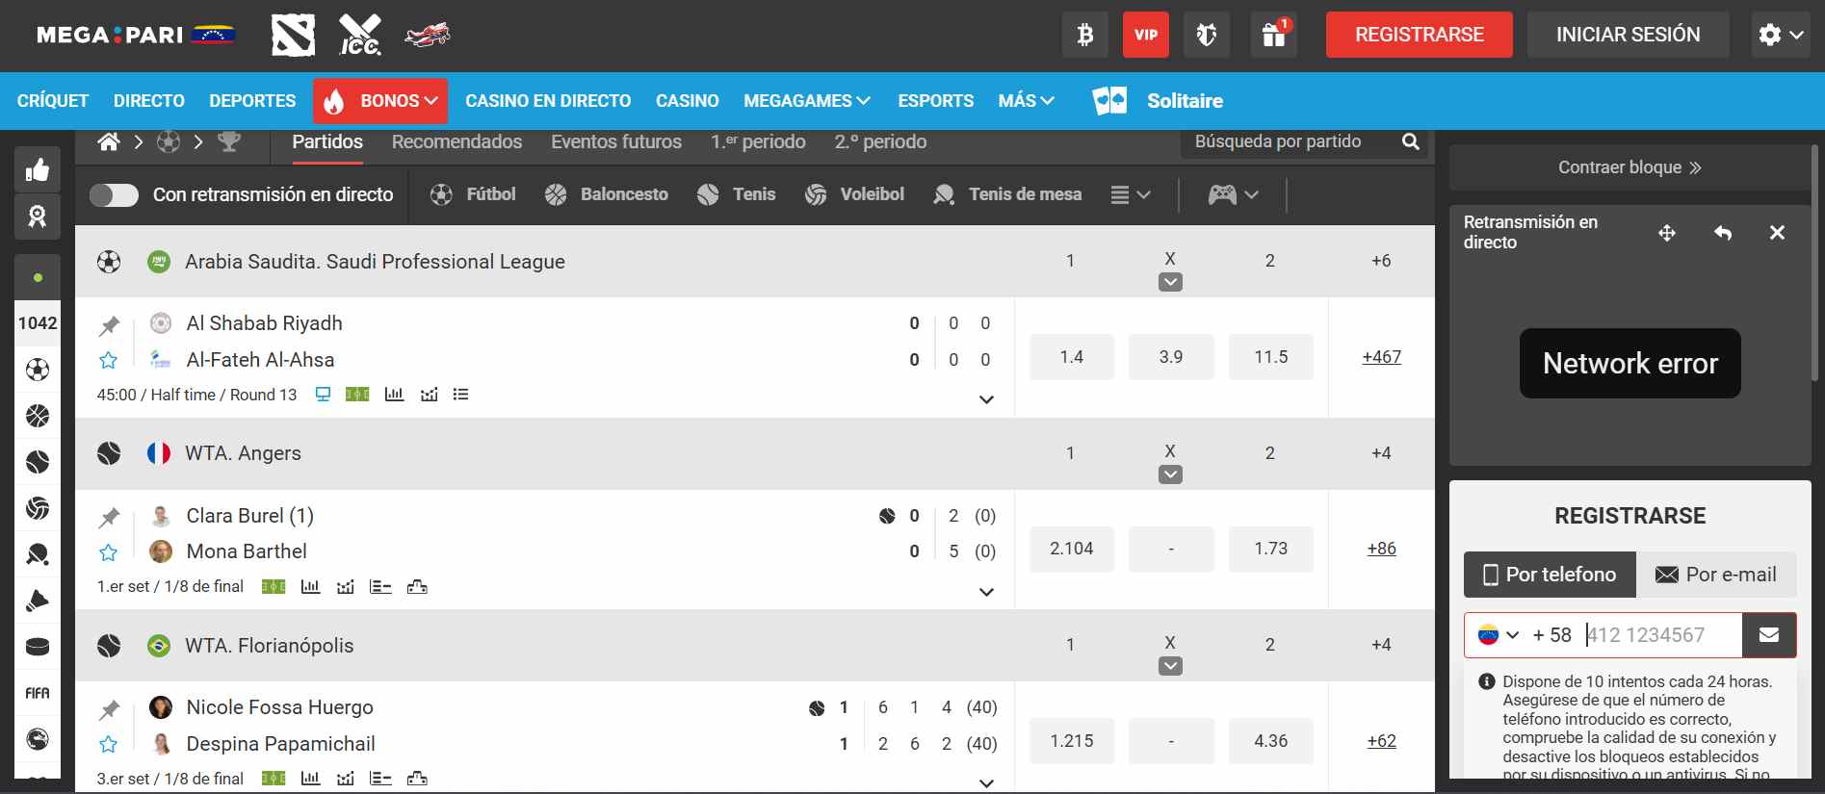Open +86 more markets link
This screenshot has width=1825, height=794.
[x=1382, y=549]
